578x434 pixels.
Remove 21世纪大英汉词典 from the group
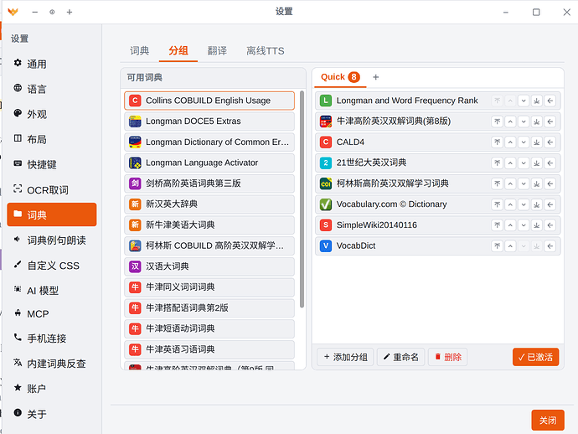pyautogui.click(x=550, y=163)
